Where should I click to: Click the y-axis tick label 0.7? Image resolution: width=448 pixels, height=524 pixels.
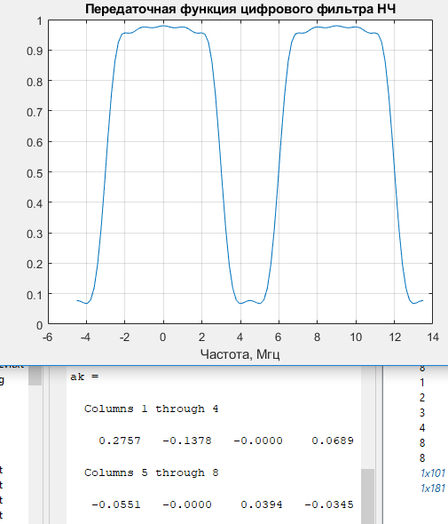point(35,112)
